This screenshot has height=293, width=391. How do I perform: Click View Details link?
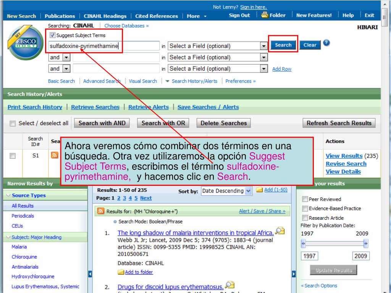pos(343,171)
